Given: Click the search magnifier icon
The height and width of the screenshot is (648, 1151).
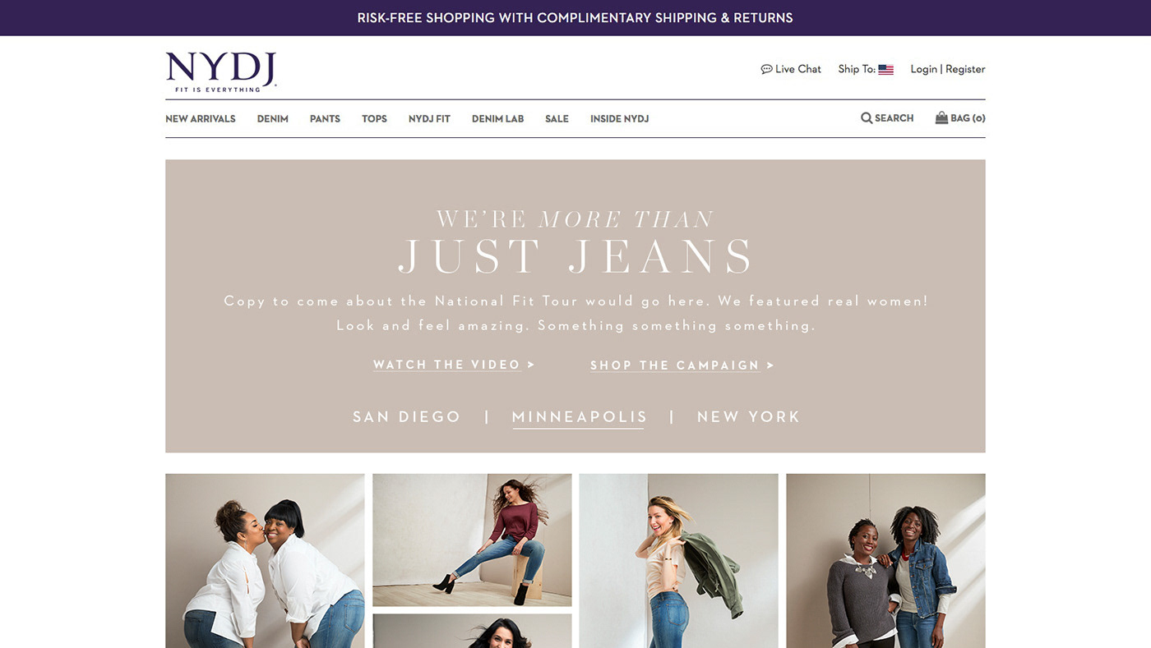Looking at the screenshot, I should (x=867, y=118).
